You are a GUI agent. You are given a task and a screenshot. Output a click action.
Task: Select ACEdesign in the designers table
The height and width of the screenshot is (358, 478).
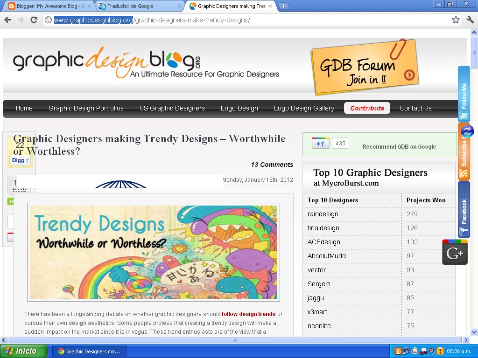[x=324, y=242]
